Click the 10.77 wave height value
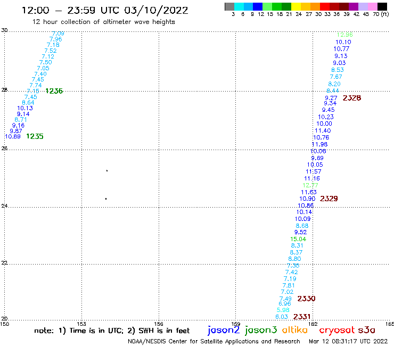 (x=341, y=49)
